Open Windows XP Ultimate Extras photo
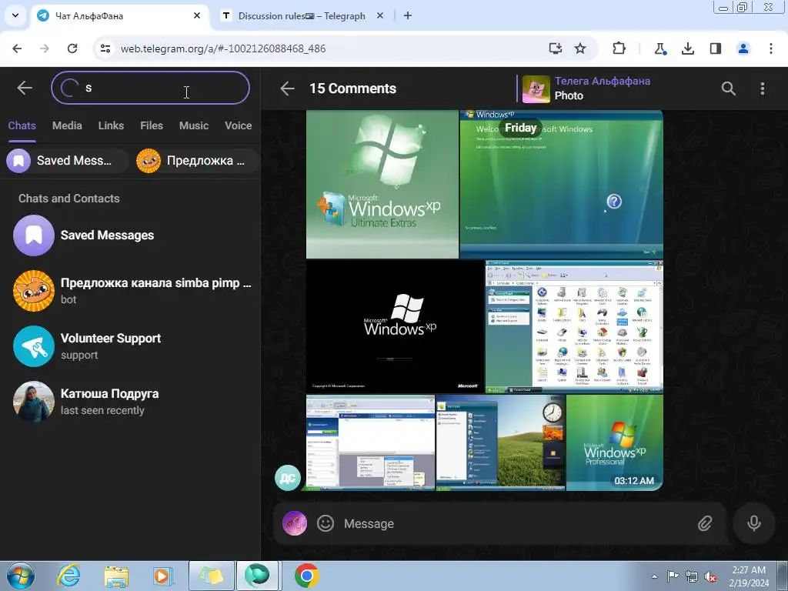The width and height of the screenshot is (788, 591). pos(382,184)
